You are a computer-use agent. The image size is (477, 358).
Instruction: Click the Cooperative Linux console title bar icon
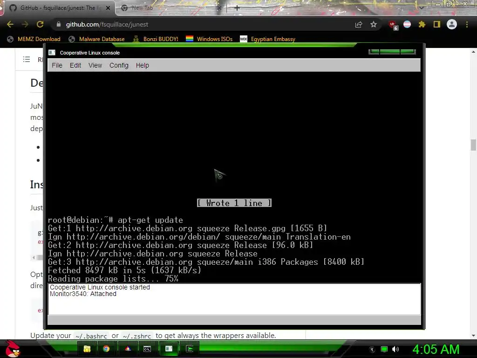(52, 53)
